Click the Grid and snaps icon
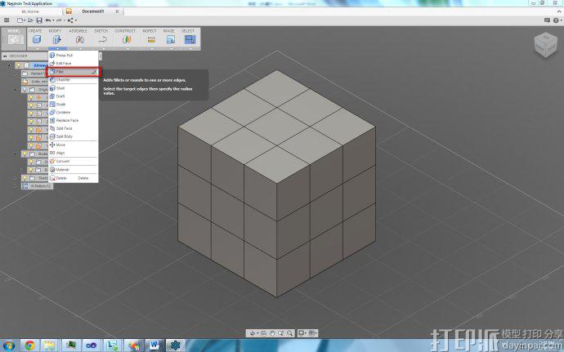Screen dimensions: 564x352 tap(311, 333)
